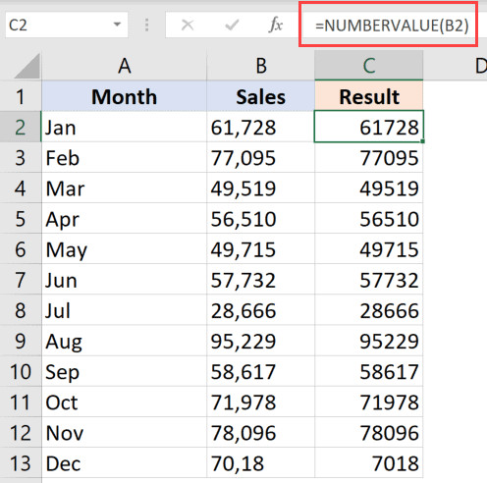487x483 pixels.
Task: Select row 9 header
Action: pyautogui.click(x=21, y=341)
